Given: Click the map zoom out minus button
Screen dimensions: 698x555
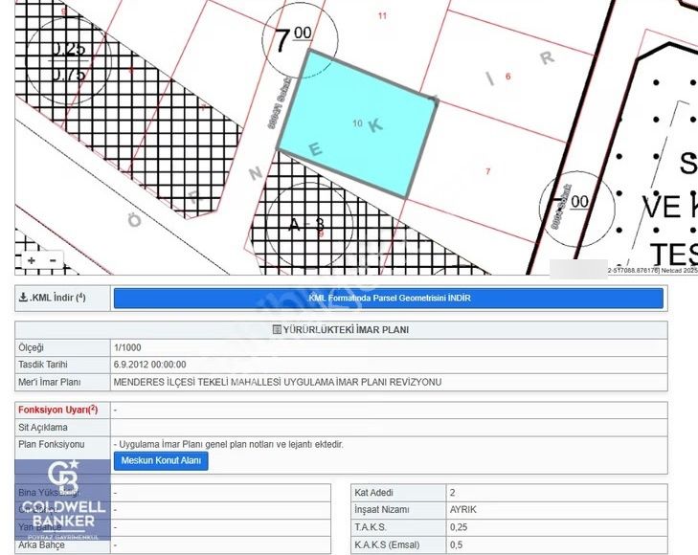Looking at the screenshot, I should pyautogui.click(x=53, y=260).
